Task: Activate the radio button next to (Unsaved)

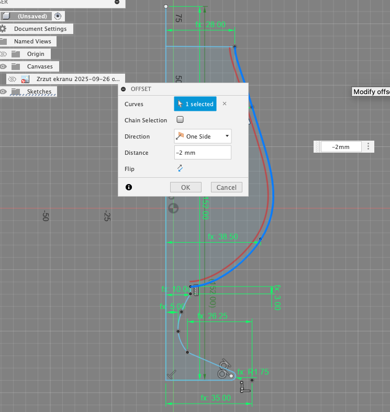Action: 58,16
